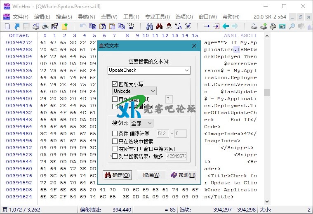Image resolution: width=313 pixels, height=214 pixels.
Task: Click the hex view vertical scrollbar thumb
Action: coord(267,92)
